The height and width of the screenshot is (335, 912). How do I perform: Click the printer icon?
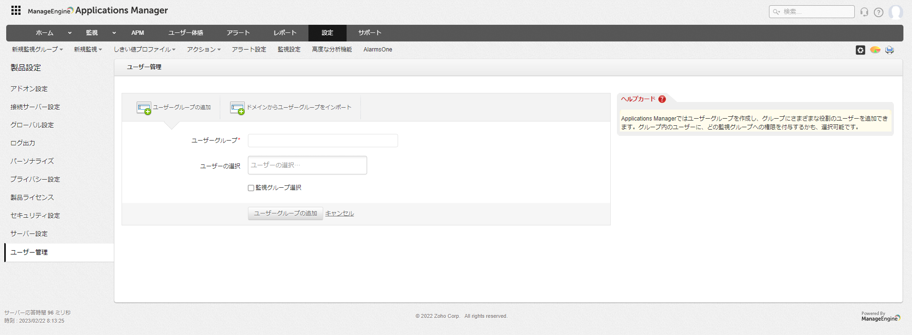click(x=890, y=50)
